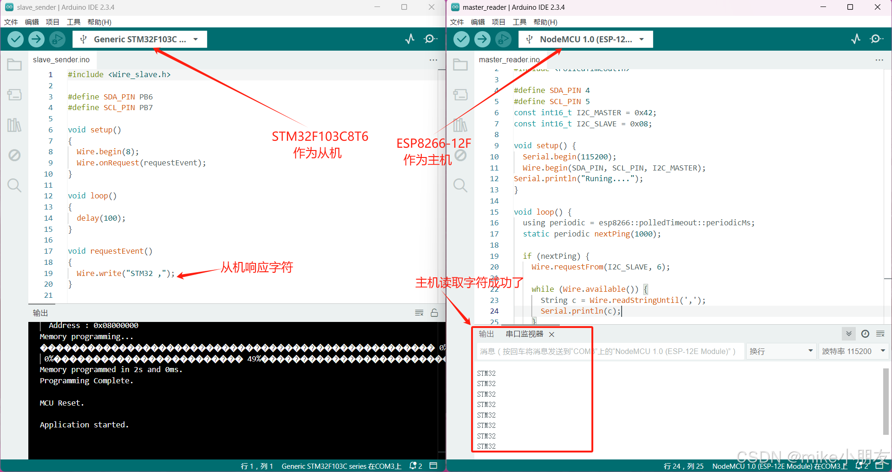Image resolution: width=892 pixels, height=472 pixels.
Task: Toggle autoscroll in master_reader serial monitor
Action: click(x=849, y=334)
